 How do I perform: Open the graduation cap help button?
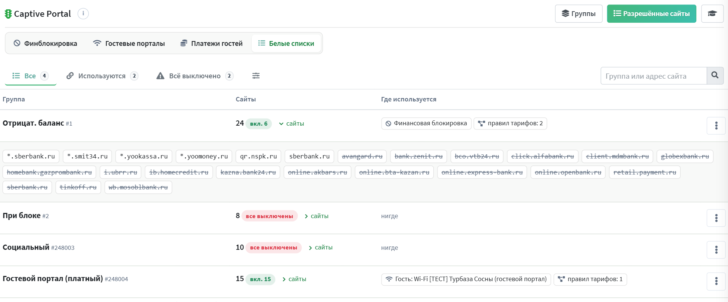click(x=712, y=14)
